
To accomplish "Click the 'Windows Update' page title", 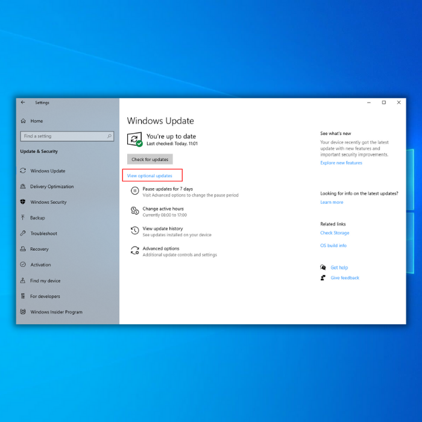I will point(160,121).
